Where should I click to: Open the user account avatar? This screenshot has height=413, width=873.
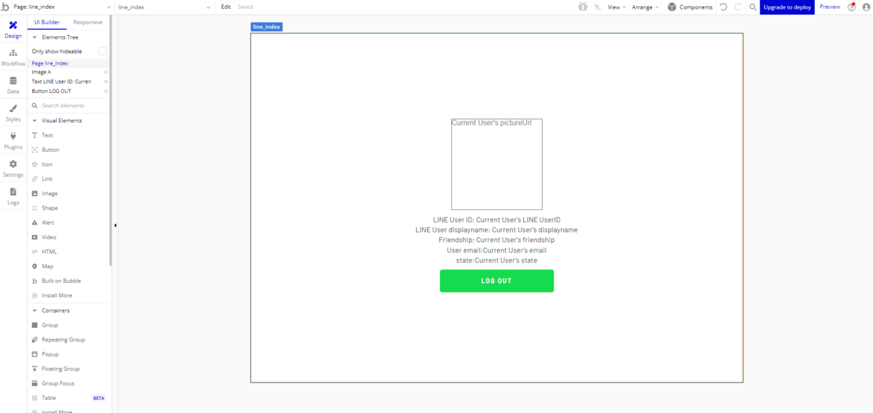pyautogui.click(x=866, y=7)
